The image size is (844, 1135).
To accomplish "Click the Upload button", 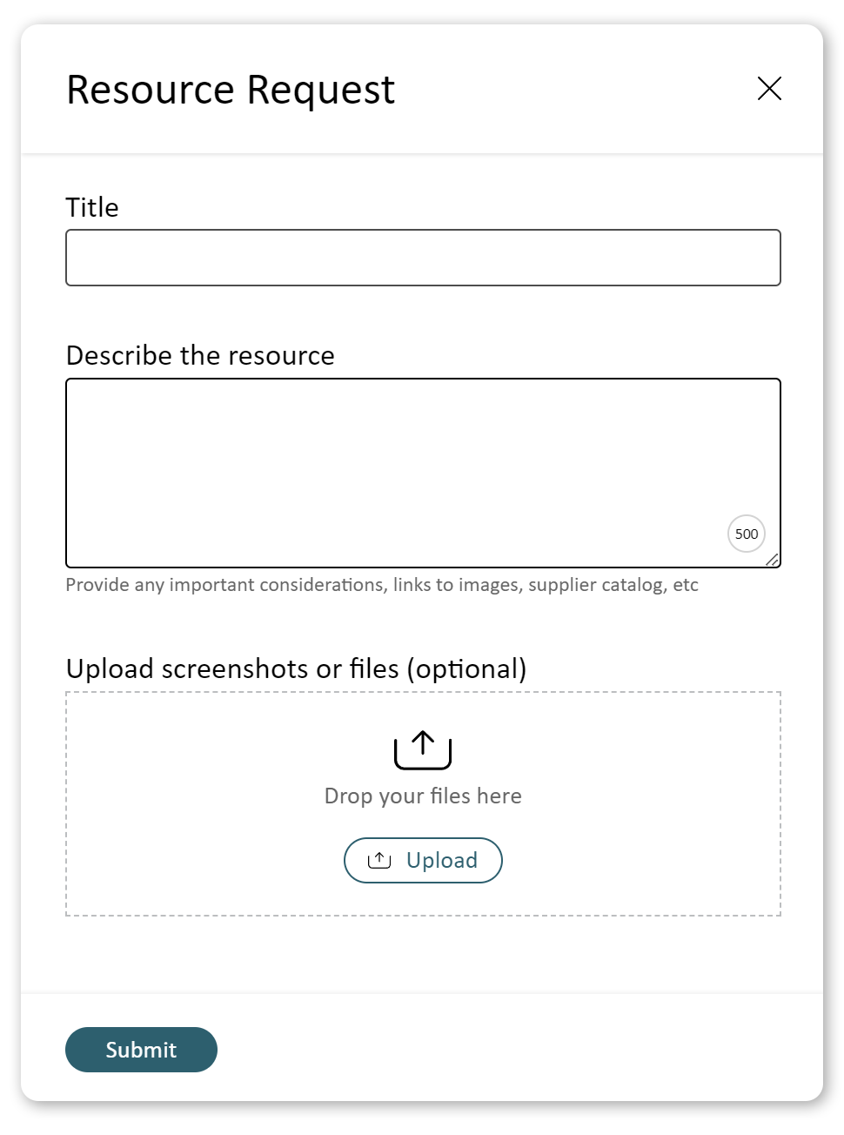I will [423, 861].
